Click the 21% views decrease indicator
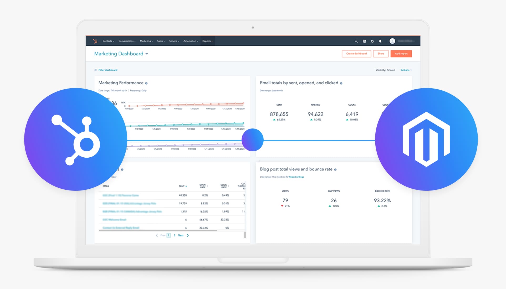 point(285,206)
